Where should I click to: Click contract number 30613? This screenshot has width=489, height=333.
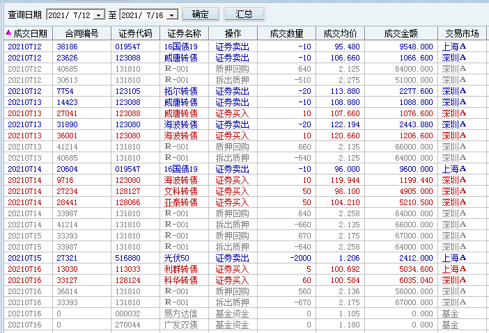coord(67,80)
